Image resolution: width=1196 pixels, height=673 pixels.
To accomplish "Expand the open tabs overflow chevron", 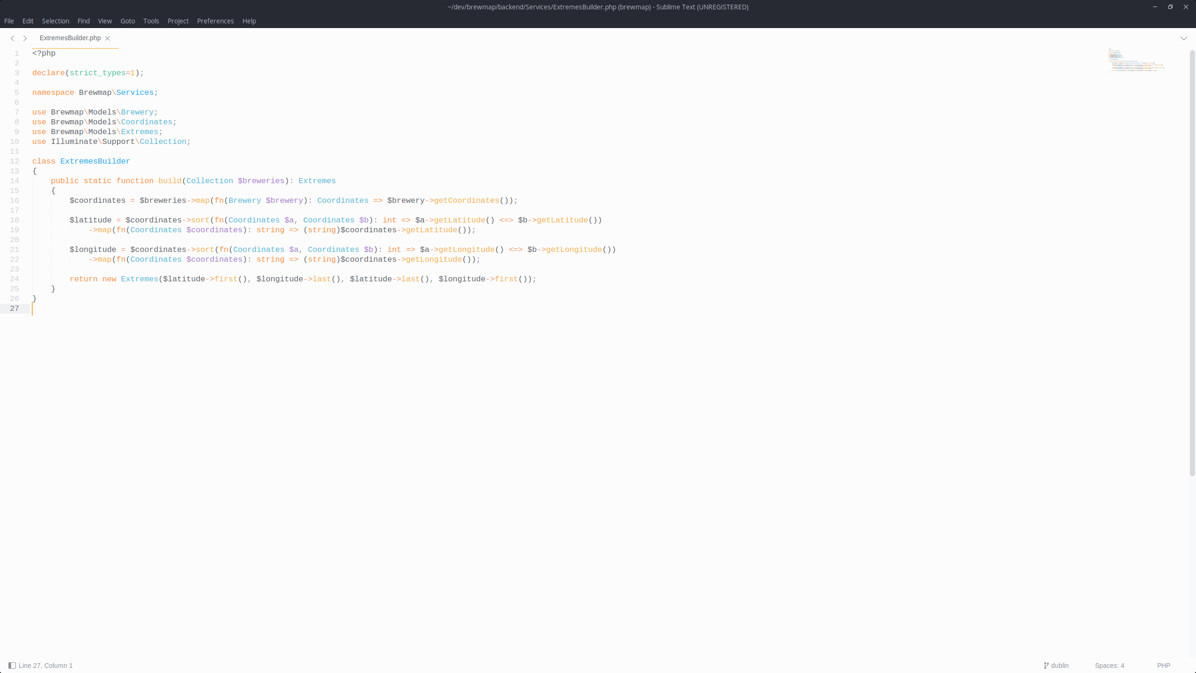I will coord(1183,38).
